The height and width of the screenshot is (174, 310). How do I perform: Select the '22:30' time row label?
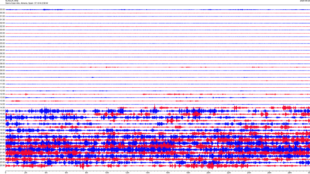(x=2, y=159)
